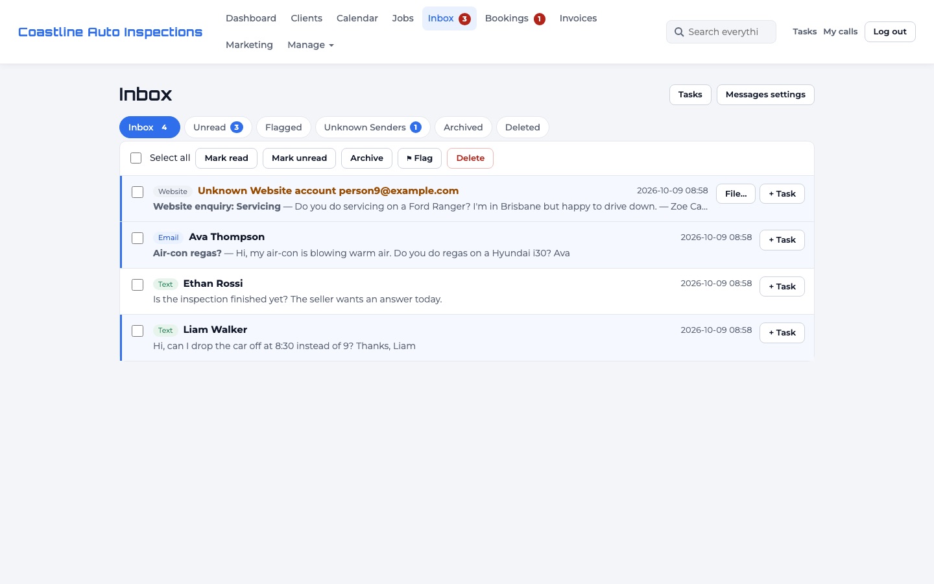This screenshot has height=584, width=934.
Task: Open the File... menu on the website enquiry
Action: point(736,193)
